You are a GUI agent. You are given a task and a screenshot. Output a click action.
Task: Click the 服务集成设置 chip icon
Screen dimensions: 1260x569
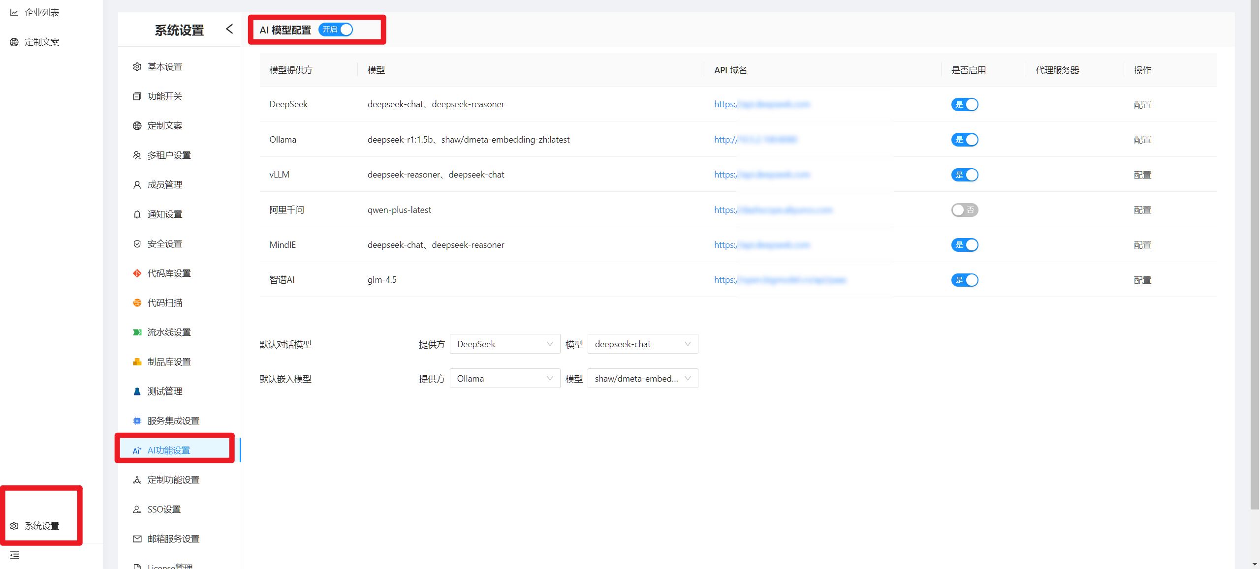click(x=137, y=421)
